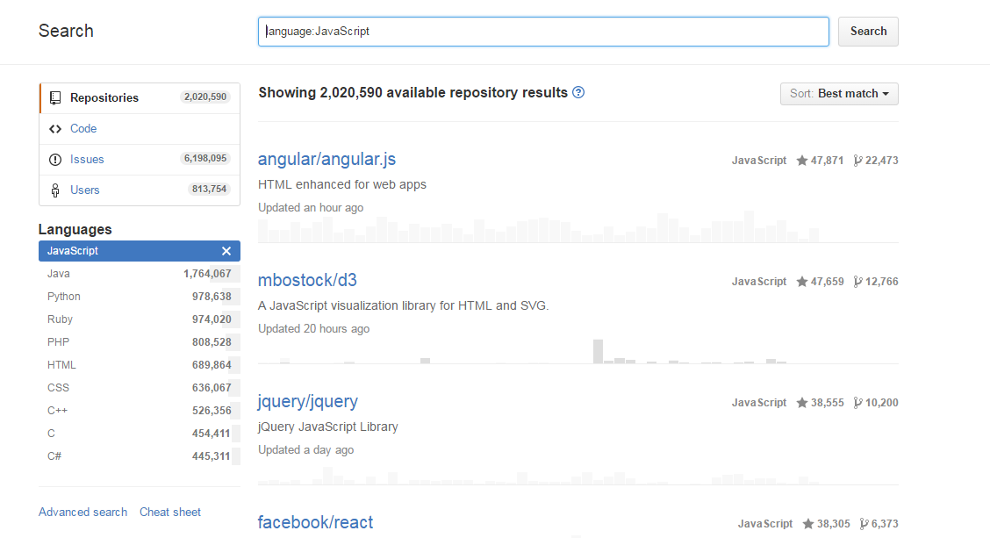Remove the JavaScript language filter
This screenshot has width=990, height=538.
pos(226,251)
